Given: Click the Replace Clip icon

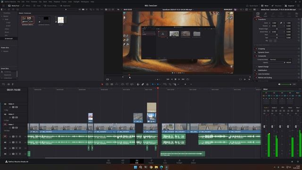Looking at the screenshot, I should pyautogui.click(x=132, y=84).
